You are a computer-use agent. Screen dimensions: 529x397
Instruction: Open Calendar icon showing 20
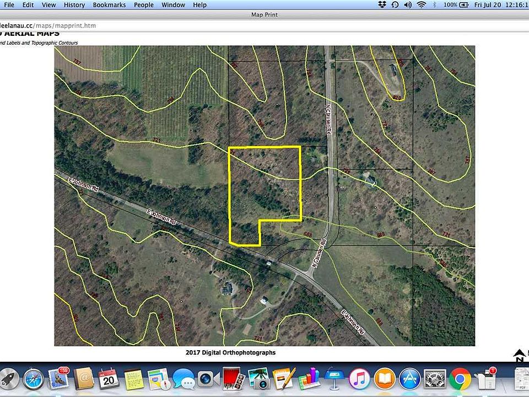[x=109, y=379]
